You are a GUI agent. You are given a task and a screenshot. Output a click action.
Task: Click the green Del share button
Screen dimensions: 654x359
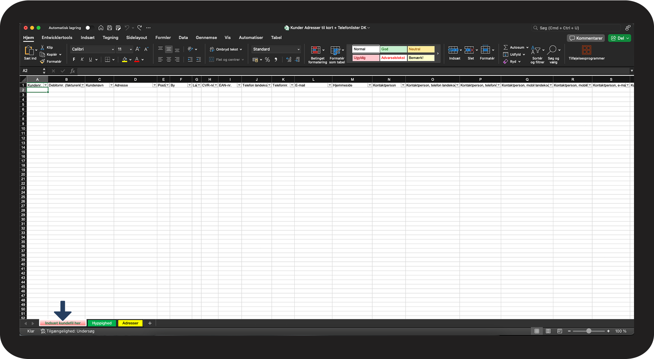tap(620, 38)
